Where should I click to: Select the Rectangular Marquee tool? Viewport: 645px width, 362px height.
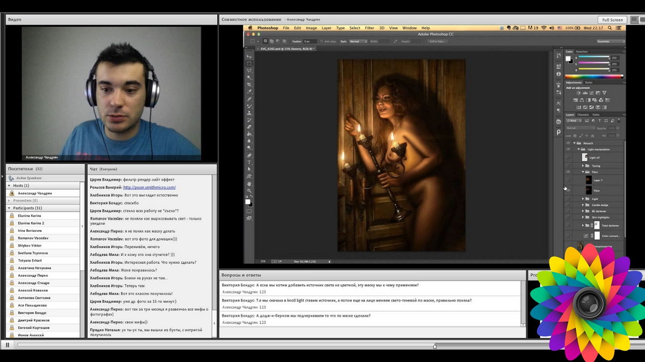[x=249, y=63]
